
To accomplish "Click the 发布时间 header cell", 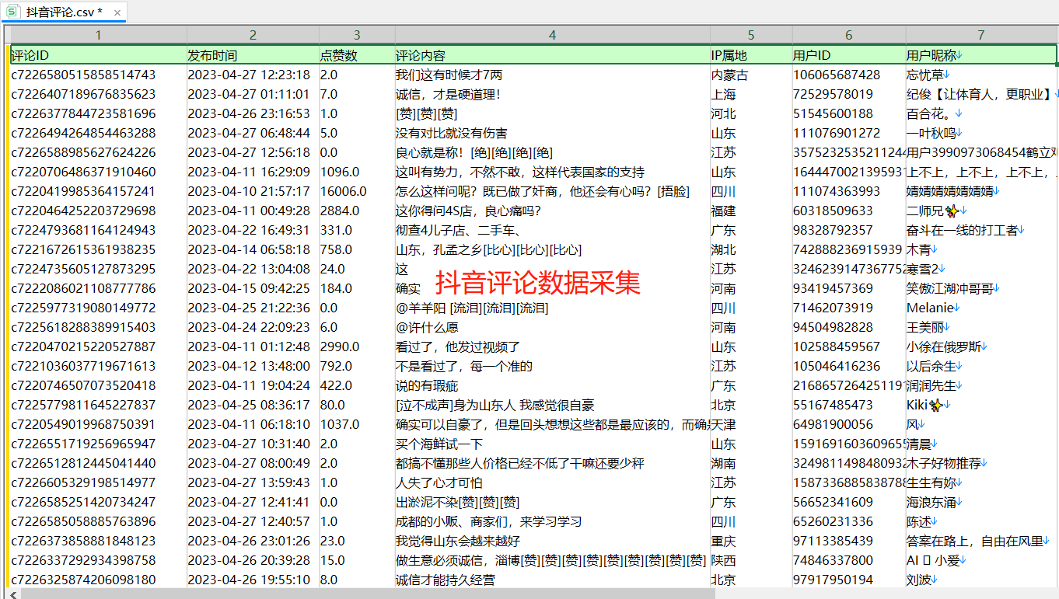I will click(x=253, y=55).
